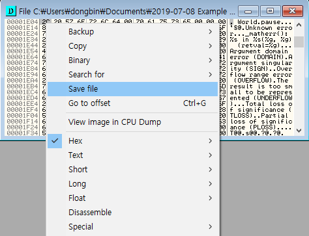309x236 pixels.
Task: Click ASCII text 'flow range error'
Action: [x=261, y=75]
